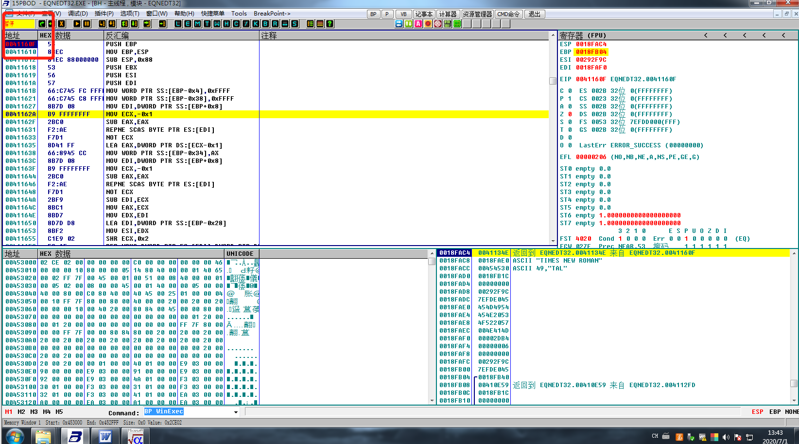Click the green left-arrow toolbar icon
The height and width of the screenshot is (444, 799).
tap(51, 23)
